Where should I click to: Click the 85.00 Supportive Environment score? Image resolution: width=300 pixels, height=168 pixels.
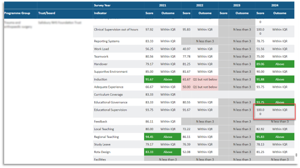(149, 72)
